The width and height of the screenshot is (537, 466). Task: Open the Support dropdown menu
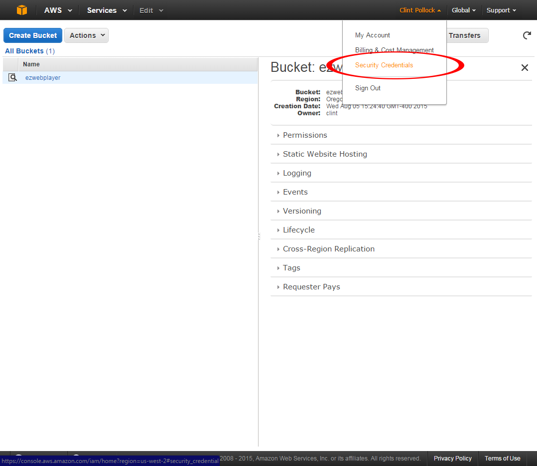(501, 10)
